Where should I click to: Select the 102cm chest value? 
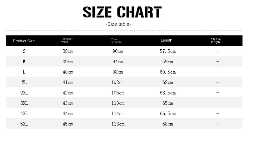118,82
